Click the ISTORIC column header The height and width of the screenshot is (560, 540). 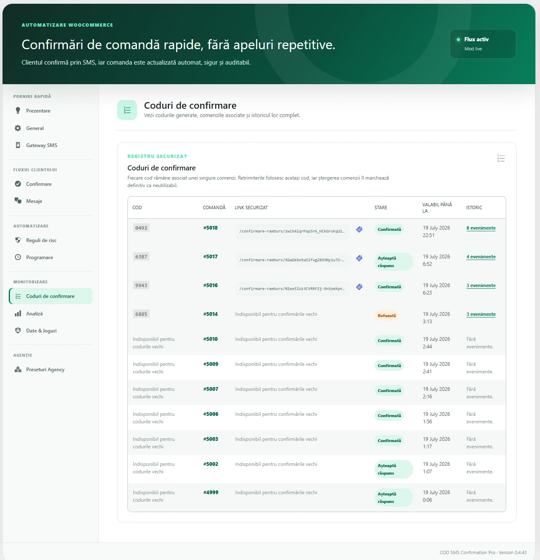click(474, 207)
